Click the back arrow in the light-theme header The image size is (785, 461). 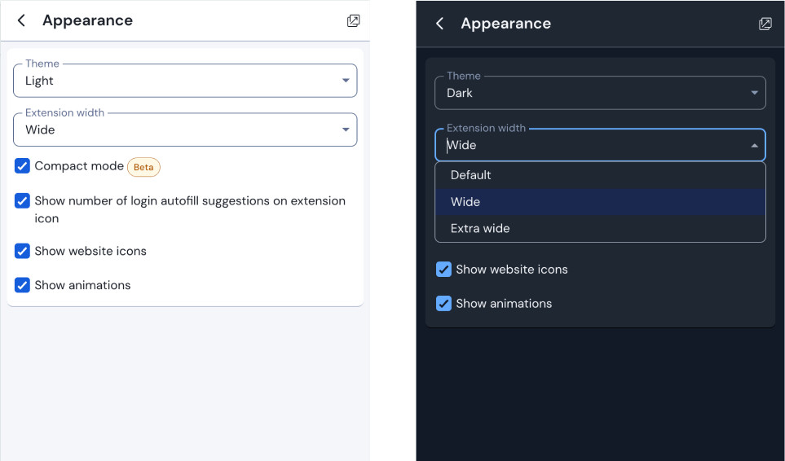(21, 20)
